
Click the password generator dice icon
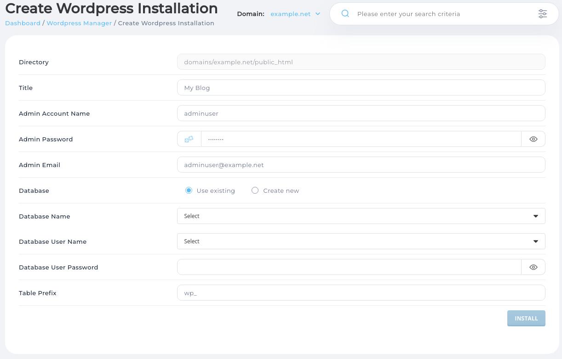[x=189, y=139]
